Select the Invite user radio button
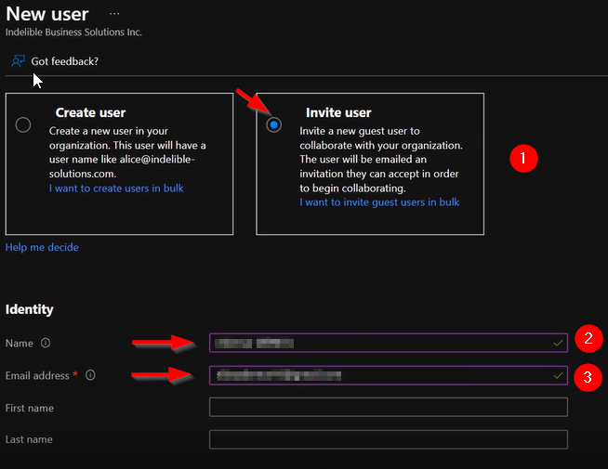 (x=273, y=124)
